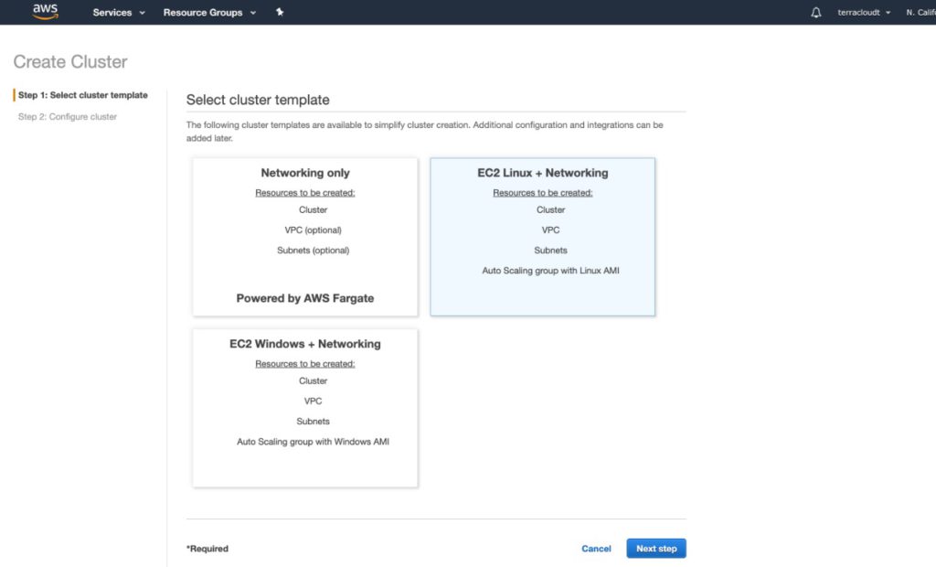Click the pin shortcut icon in navbar

tap(280, 13)
